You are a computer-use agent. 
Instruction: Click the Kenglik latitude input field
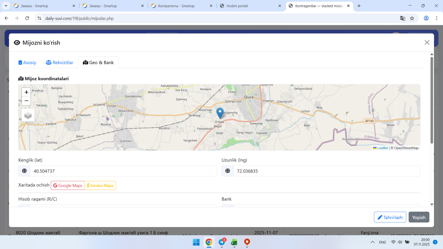coord(123,171)
